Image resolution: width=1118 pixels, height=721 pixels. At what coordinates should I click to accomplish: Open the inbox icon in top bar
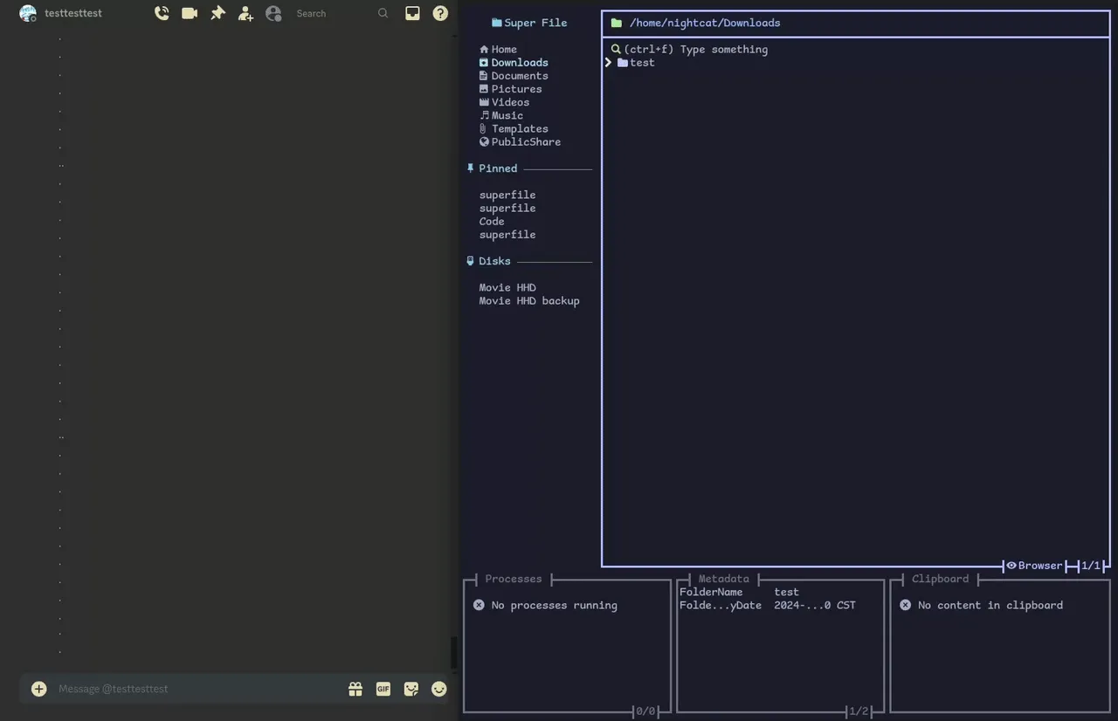tap(412, 13)
